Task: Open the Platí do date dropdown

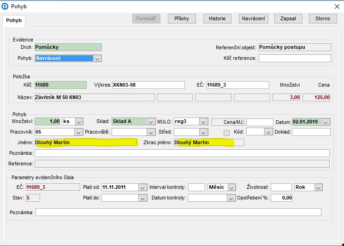Action: (142, 198)
